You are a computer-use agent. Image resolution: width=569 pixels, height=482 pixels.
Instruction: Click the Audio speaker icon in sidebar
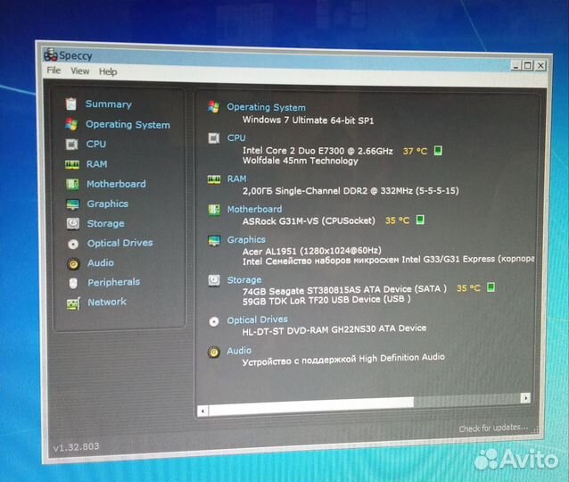[x=73, y=263]
